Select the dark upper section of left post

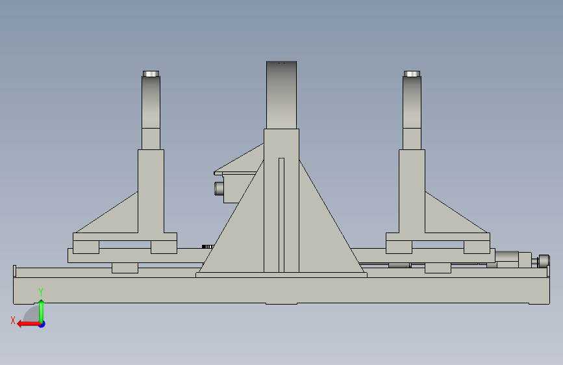tap(151, 102)
